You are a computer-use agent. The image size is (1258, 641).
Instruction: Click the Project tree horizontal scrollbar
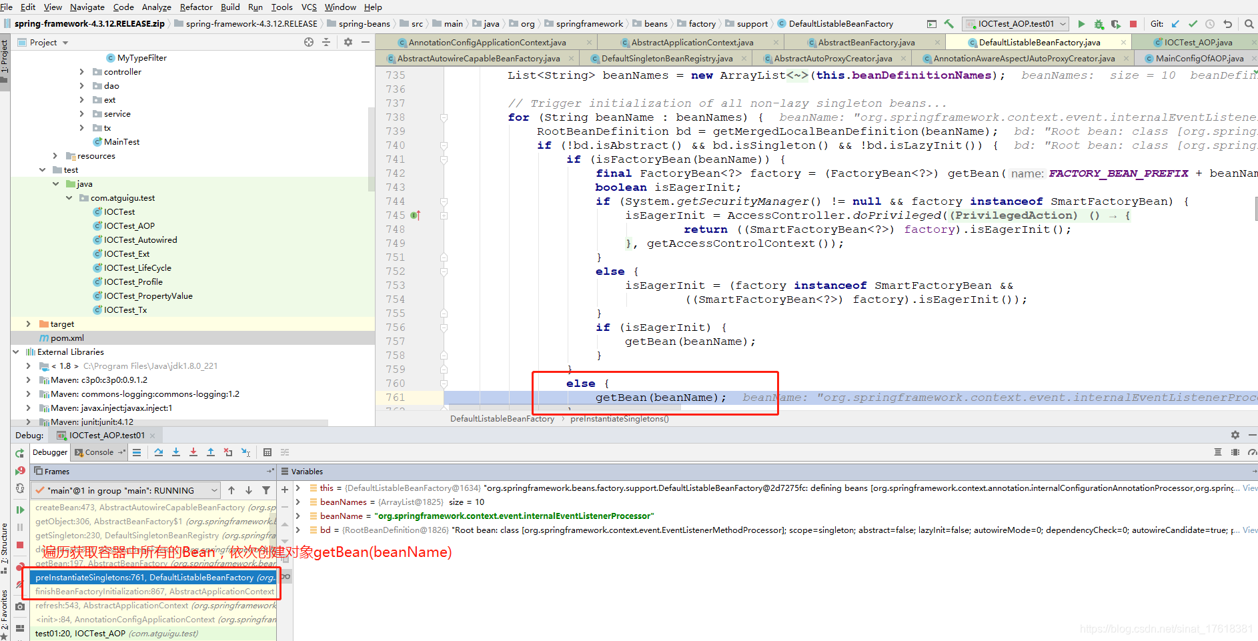pyautogui.click(x=170, y=422)
